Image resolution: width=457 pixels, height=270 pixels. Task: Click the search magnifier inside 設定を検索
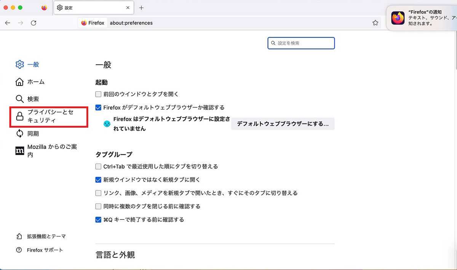(x=273, y=43)
